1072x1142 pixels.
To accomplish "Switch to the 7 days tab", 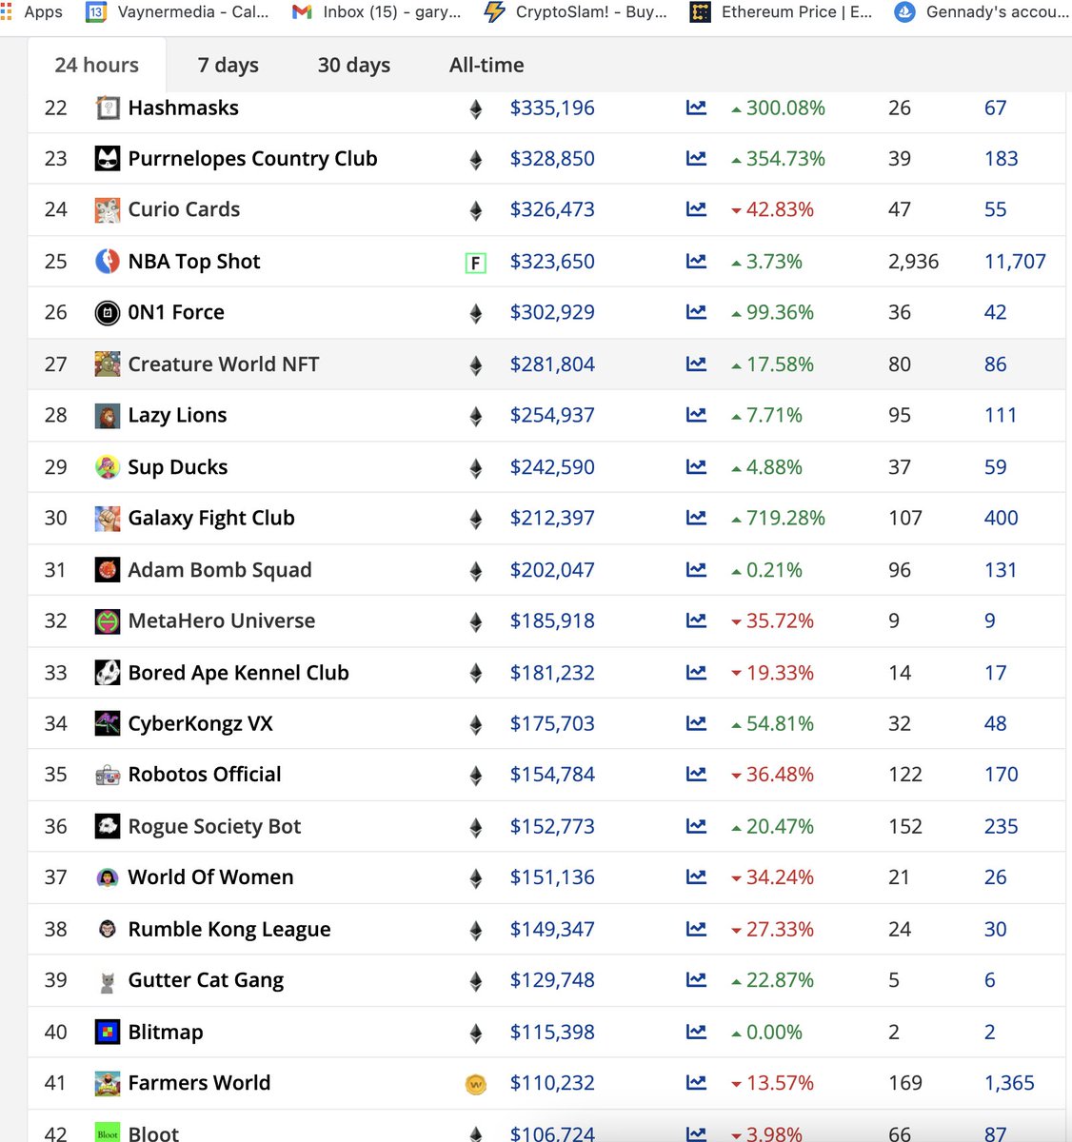I will coord(228,65).
